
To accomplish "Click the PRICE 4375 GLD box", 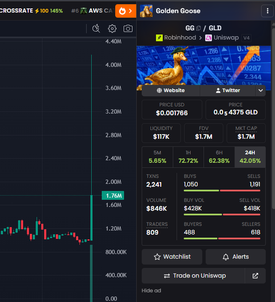I will (235, 110).
